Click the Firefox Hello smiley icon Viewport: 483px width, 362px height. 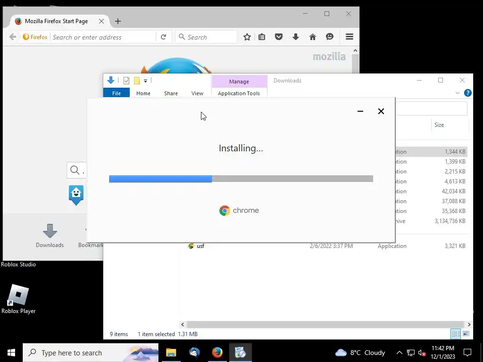330,37
